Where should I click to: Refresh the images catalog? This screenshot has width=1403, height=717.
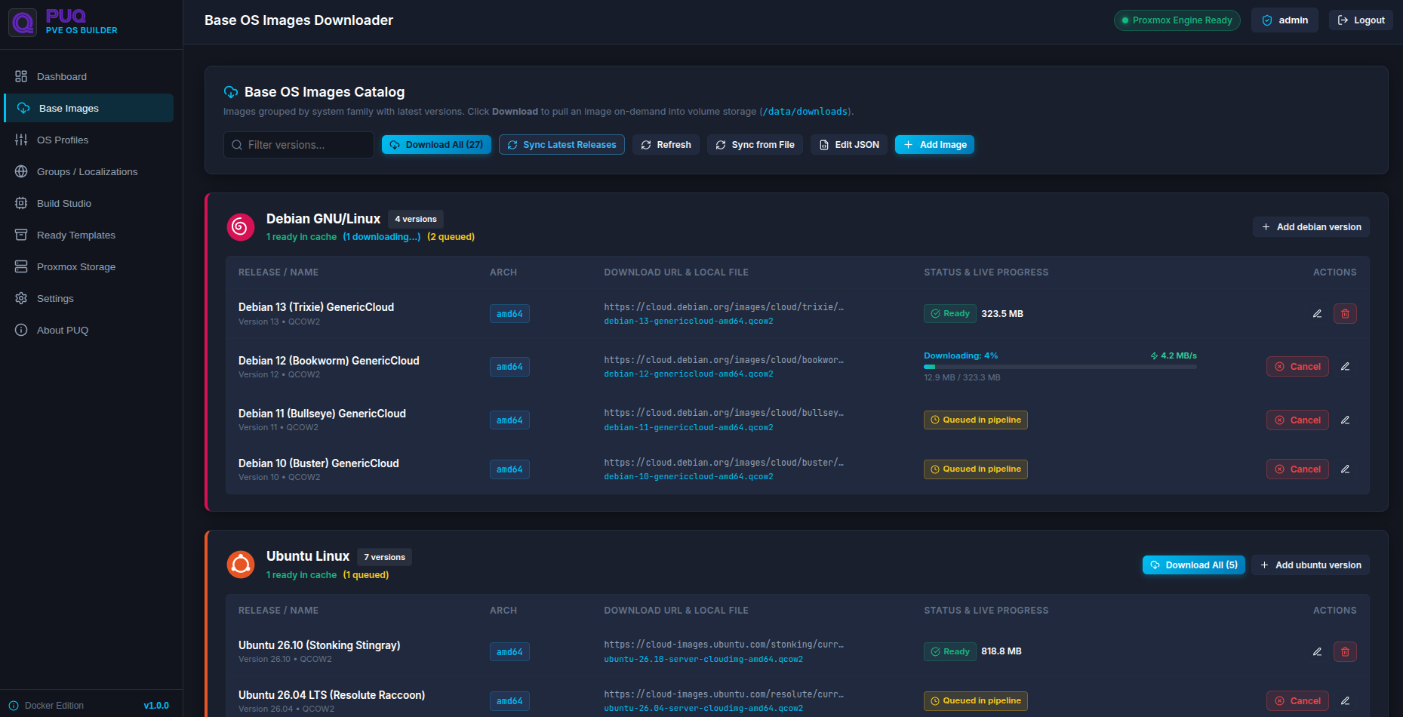tap(666, 145)
